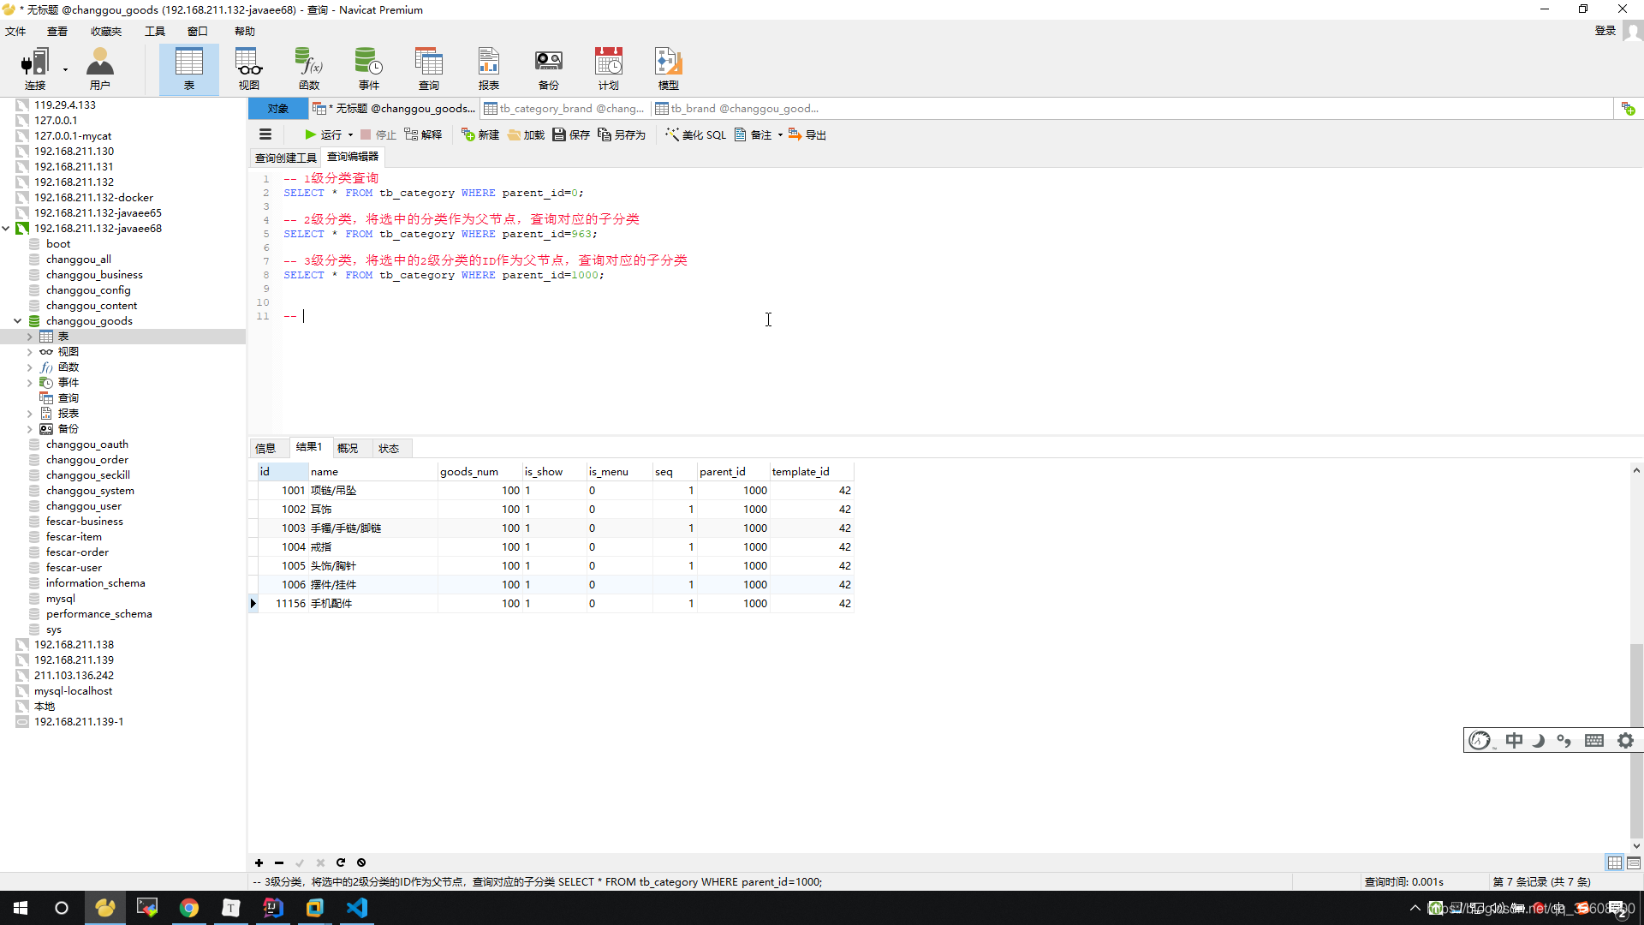Expand the Views (视图) node
Image resolution: width=1644 pixels, height=925 pixels.
point(30,352)
